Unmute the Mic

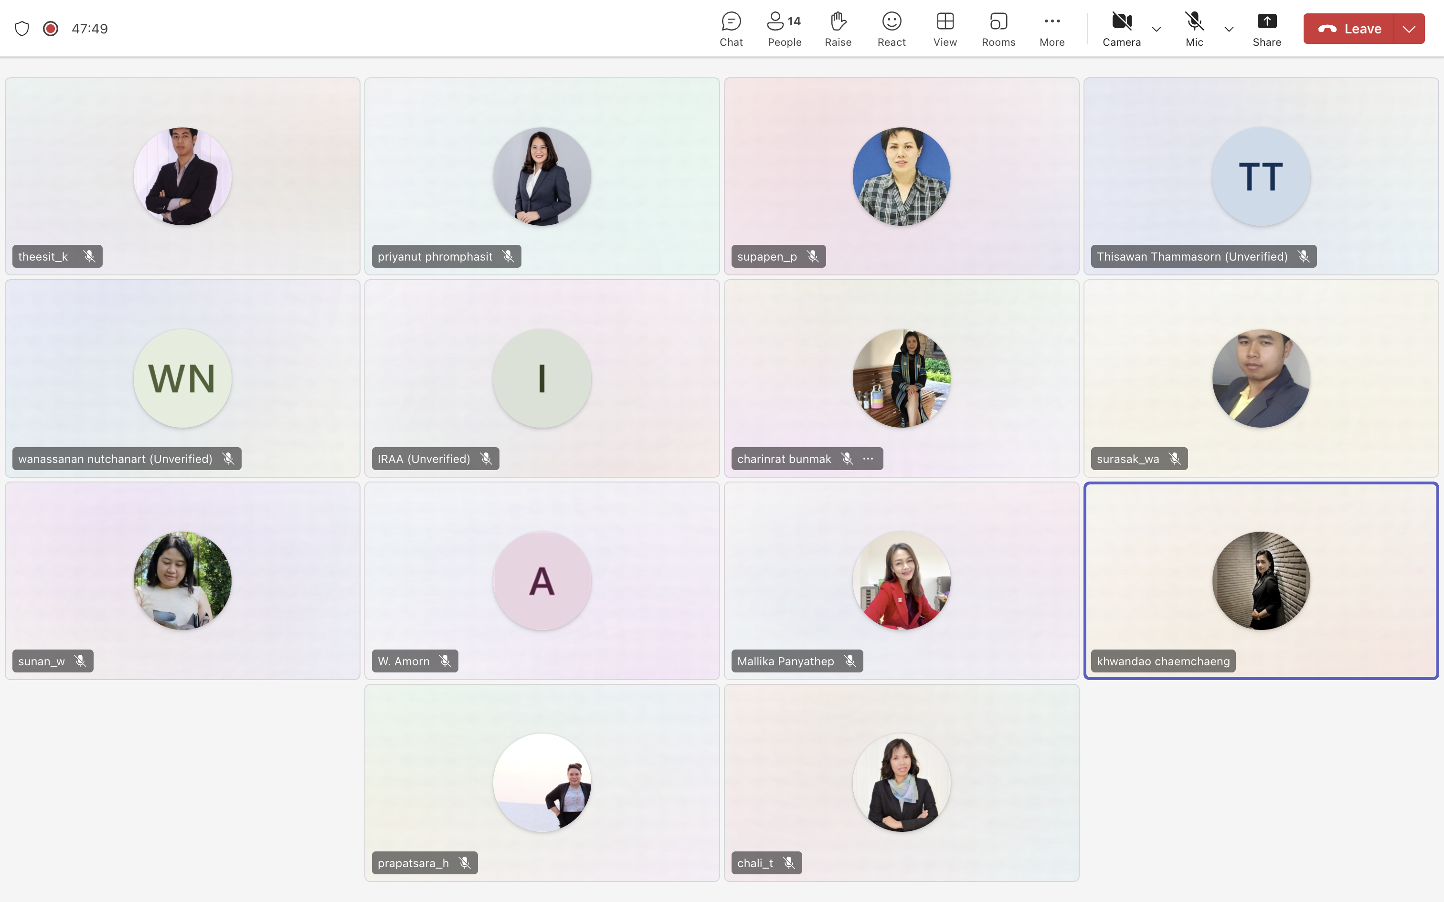1194,29
